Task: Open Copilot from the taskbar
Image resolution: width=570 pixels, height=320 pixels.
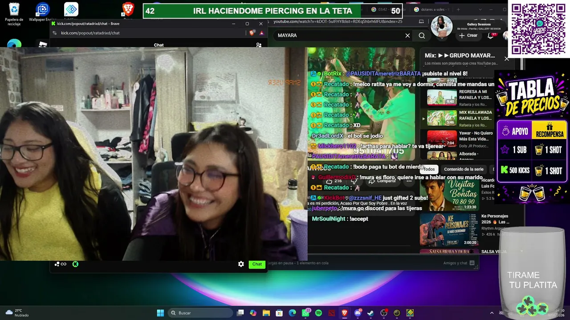Action: 253,313
